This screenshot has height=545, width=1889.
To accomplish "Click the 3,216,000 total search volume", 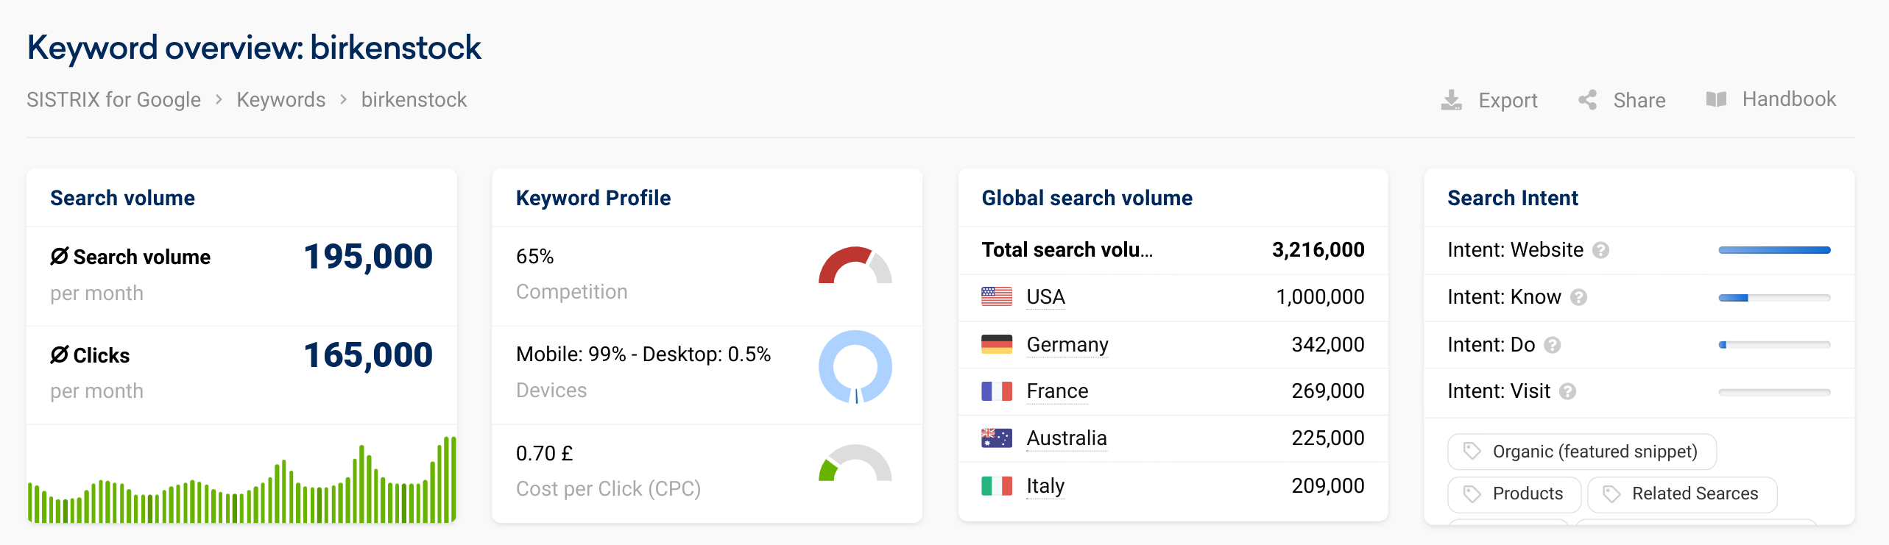I will (1318, 250).
